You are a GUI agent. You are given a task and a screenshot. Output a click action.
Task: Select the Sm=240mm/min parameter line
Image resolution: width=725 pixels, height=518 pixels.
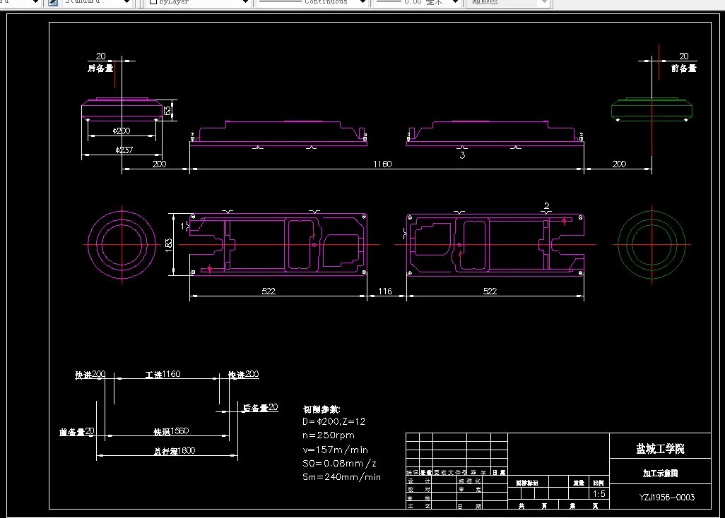pos(342,477)
